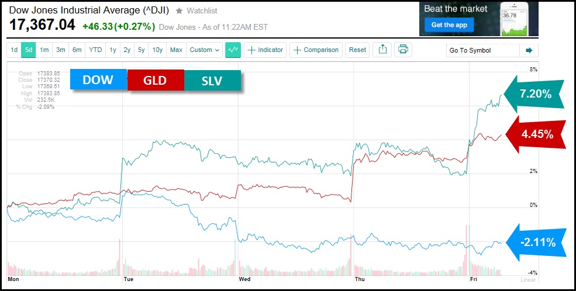Click the teal 7.20% arrow label
Viewport: 576px width, 291px height.
(x=533, y=93)
